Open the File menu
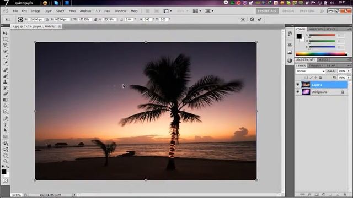This screenshot has width=353, height=198. [15, 11]
